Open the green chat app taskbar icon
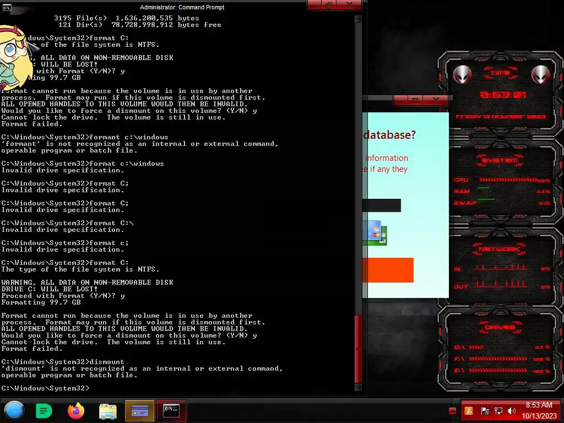564x423 pixels. tap(44, 410)
